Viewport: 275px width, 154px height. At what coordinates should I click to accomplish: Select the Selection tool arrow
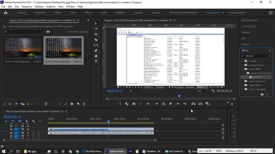click(96, 24)
